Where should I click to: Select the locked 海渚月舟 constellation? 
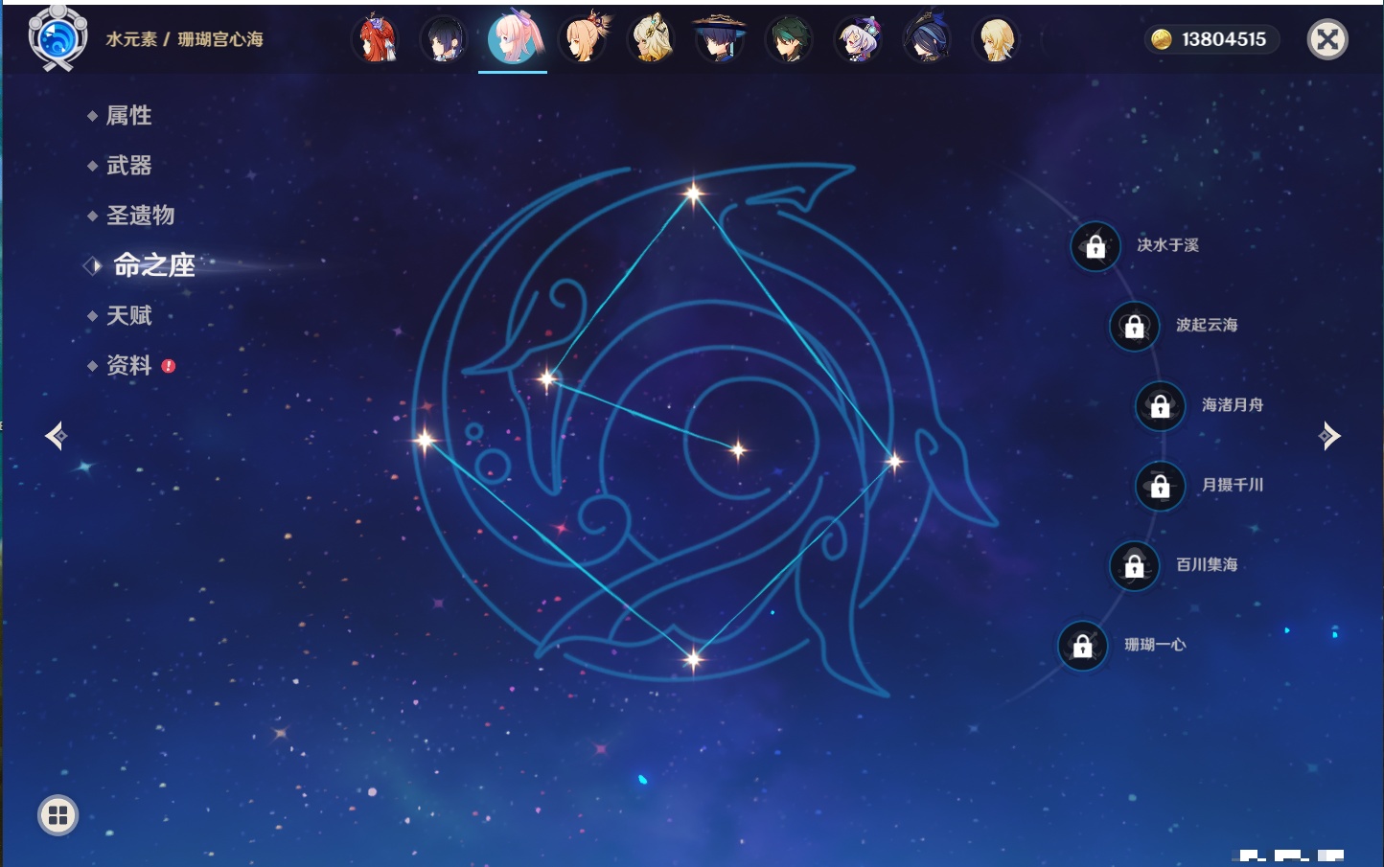[1160, 406]
